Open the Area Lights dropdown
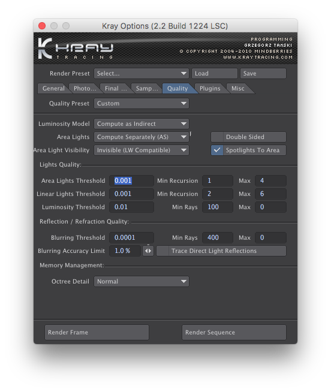Screen dimensions: 331x392 142,137
